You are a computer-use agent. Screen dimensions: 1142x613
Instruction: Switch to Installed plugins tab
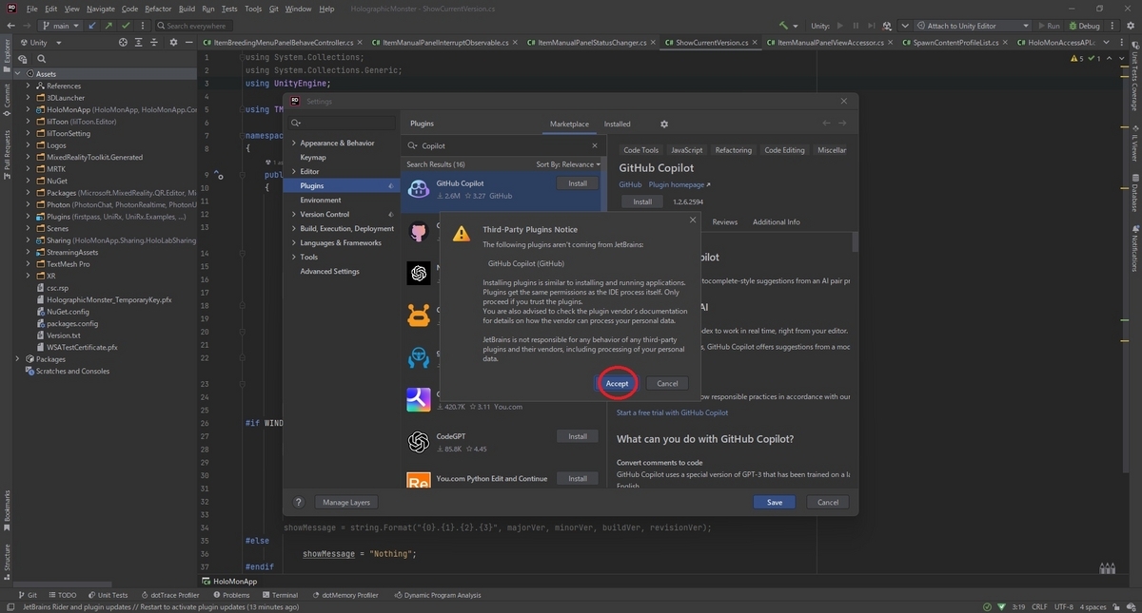pos(617,124)
